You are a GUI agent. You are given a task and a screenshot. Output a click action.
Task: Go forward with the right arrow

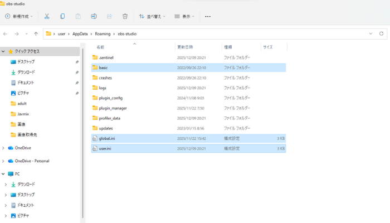coord(17,34)
